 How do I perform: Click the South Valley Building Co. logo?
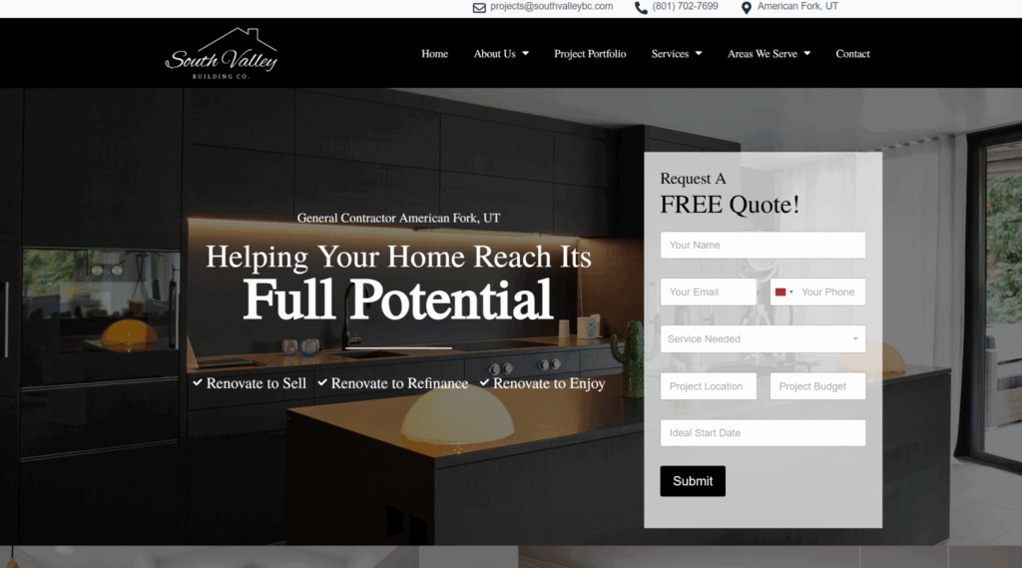coord(221,54)
